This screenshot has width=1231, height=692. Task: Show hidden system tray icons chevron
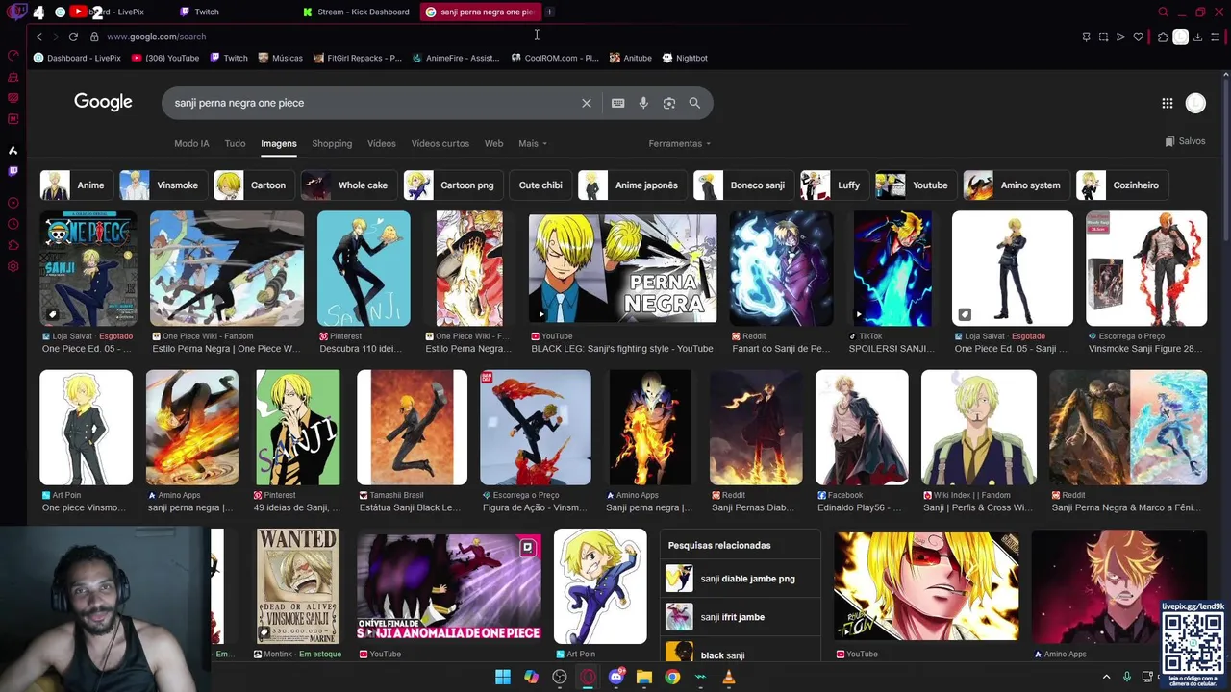click(1106, 677)
